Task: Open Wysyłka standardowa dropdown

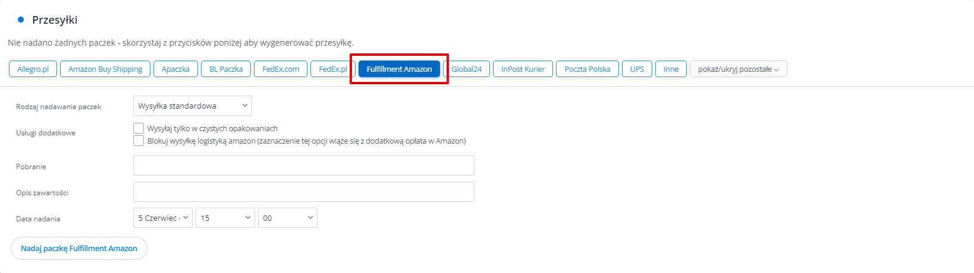Action: coord(193,106)
